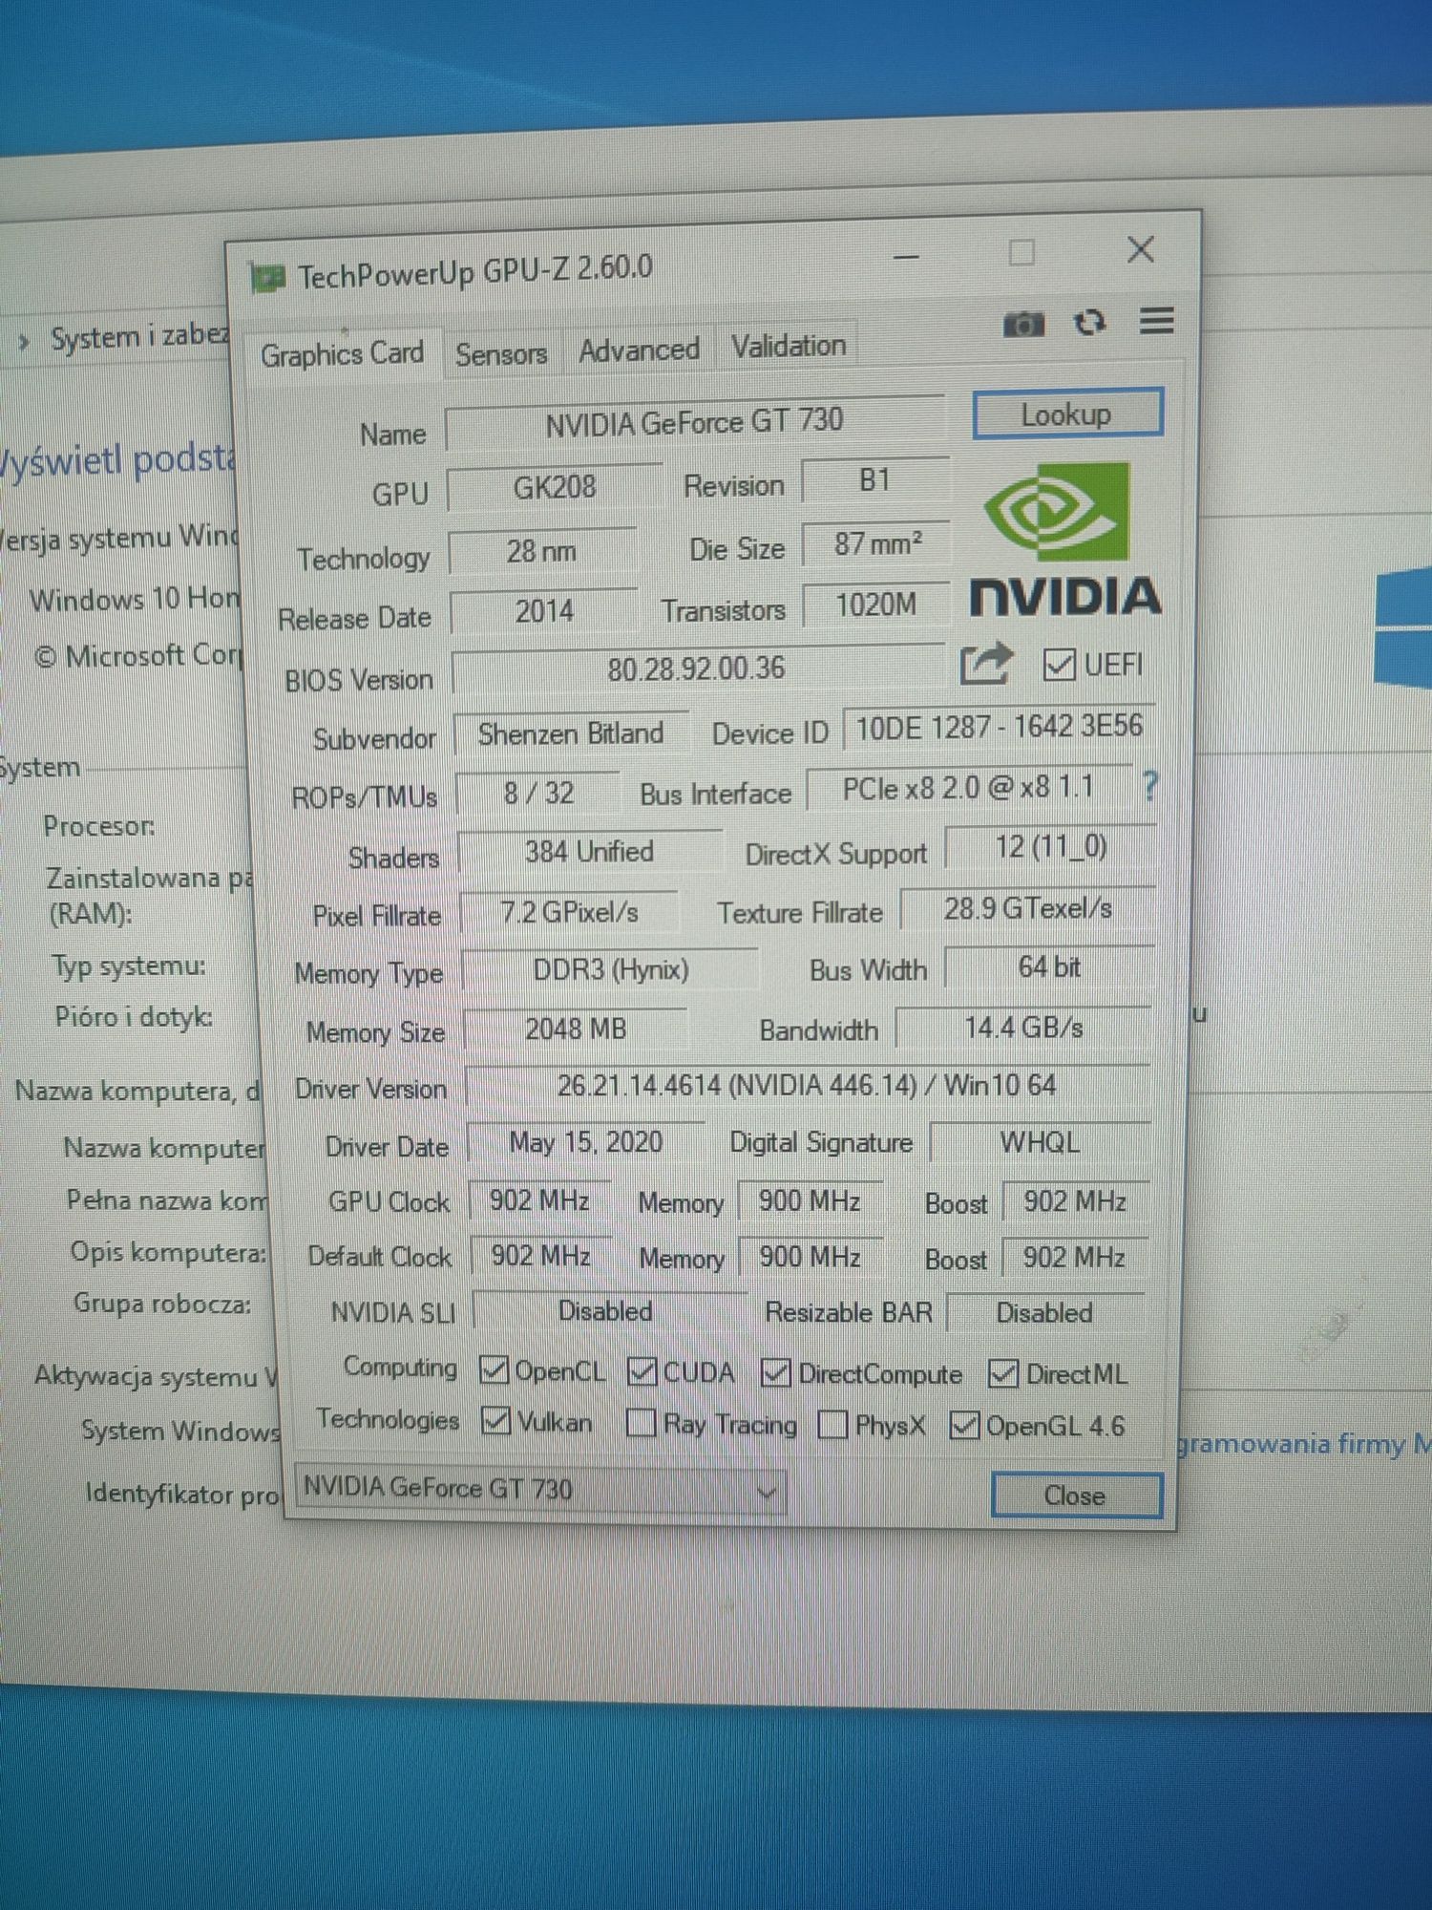Click the Name field NVIDIA GeForce GT 730
The height and width of the screenshot is (1910, 1432).
pos(694,422)
